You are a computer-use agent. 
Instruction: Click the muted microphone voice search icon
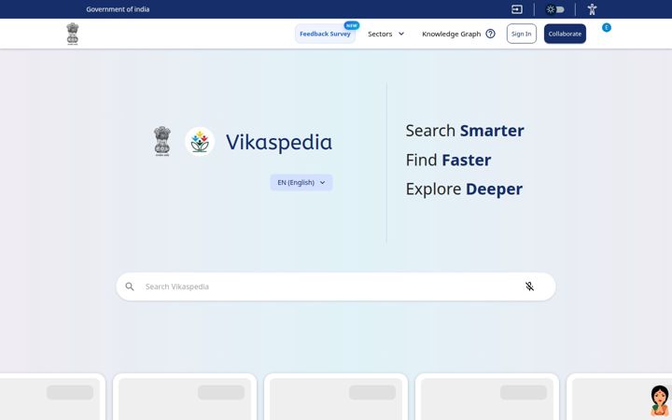pos(530,287)
